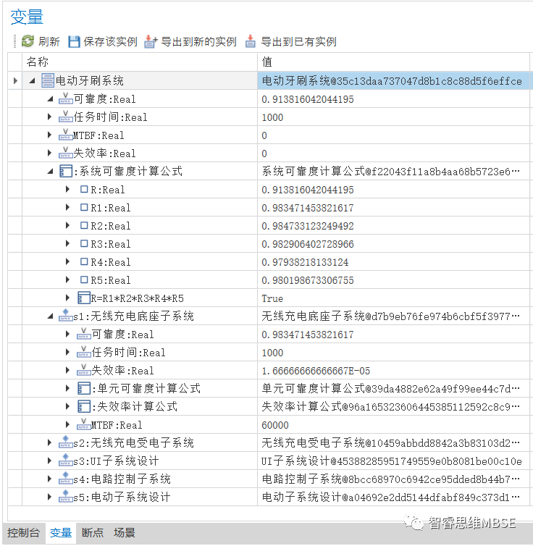Click constraint icon of R=R1*R2*R3*R4*R5

click(84, 298)
